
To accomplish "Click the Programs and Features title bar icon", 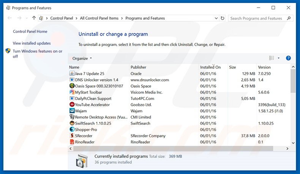I will [x=8, y=8].
